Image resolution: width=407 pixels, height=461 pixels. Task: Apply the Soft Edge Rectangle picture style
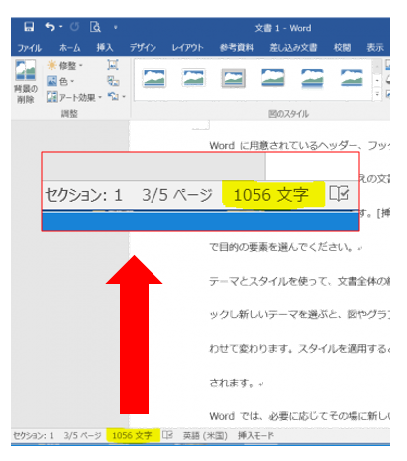(x=352, y=78)
